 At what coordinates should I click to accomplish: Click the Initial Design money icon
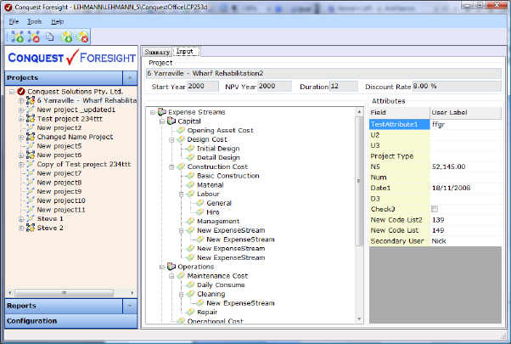(191, 149)
